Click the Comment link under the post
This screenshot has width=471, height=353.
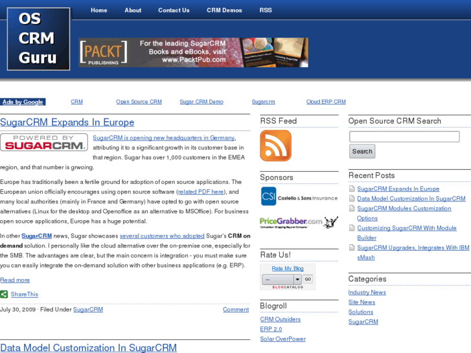[236, 310]
